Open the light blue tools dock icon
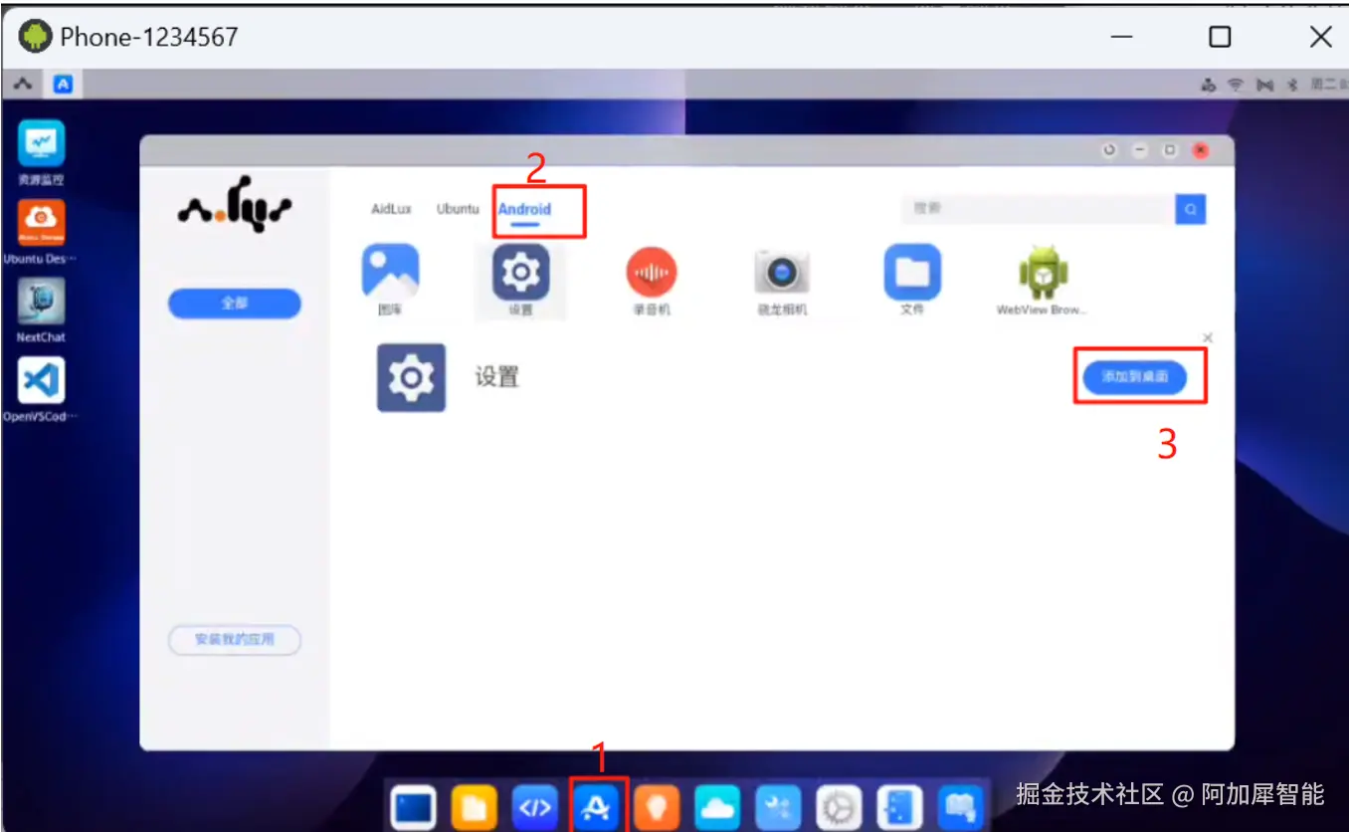 (x=778, y=807)
